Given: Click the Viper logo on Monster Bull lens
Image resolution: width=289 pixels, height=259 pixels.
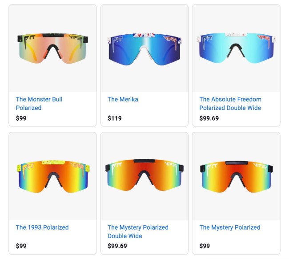Looking at the screenshot, I should [76, 39].
